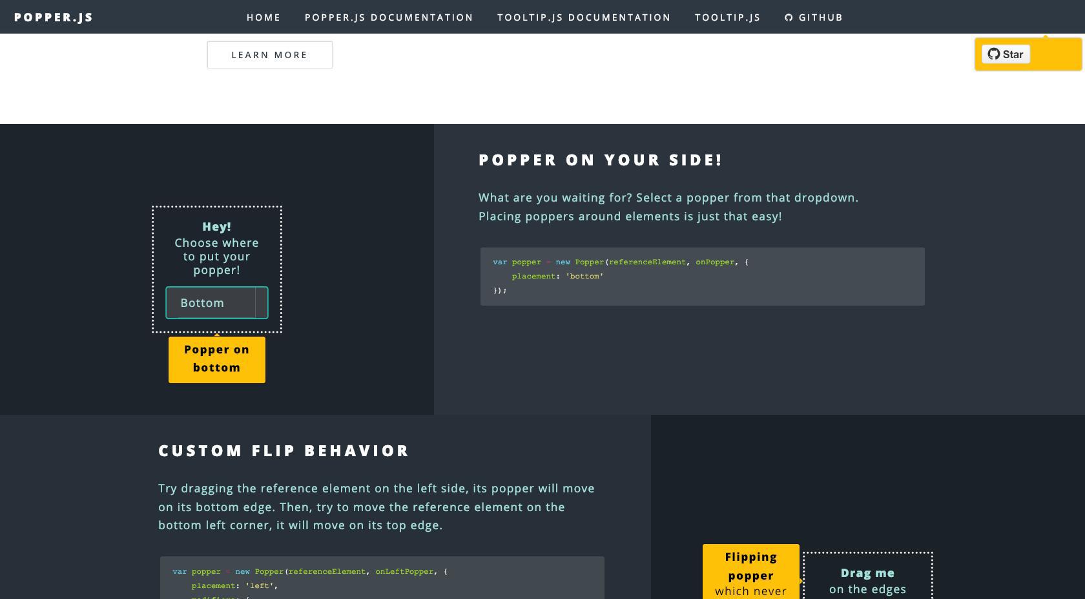Click the 'var popper = new Popper(referenceElement, onPopper' line

pos(621,262)
